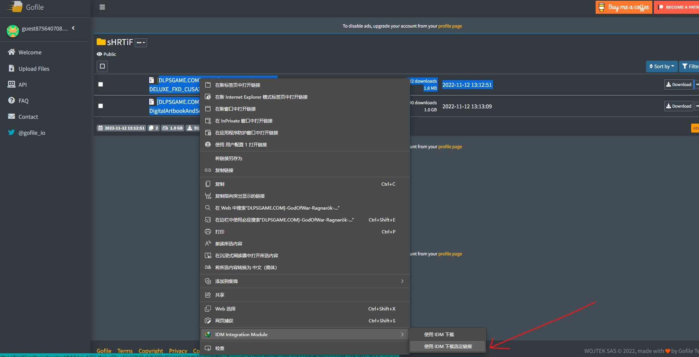Click the Contact envelope icon
The height and width of the screenshot is (357, 699).
pos(12,116)
